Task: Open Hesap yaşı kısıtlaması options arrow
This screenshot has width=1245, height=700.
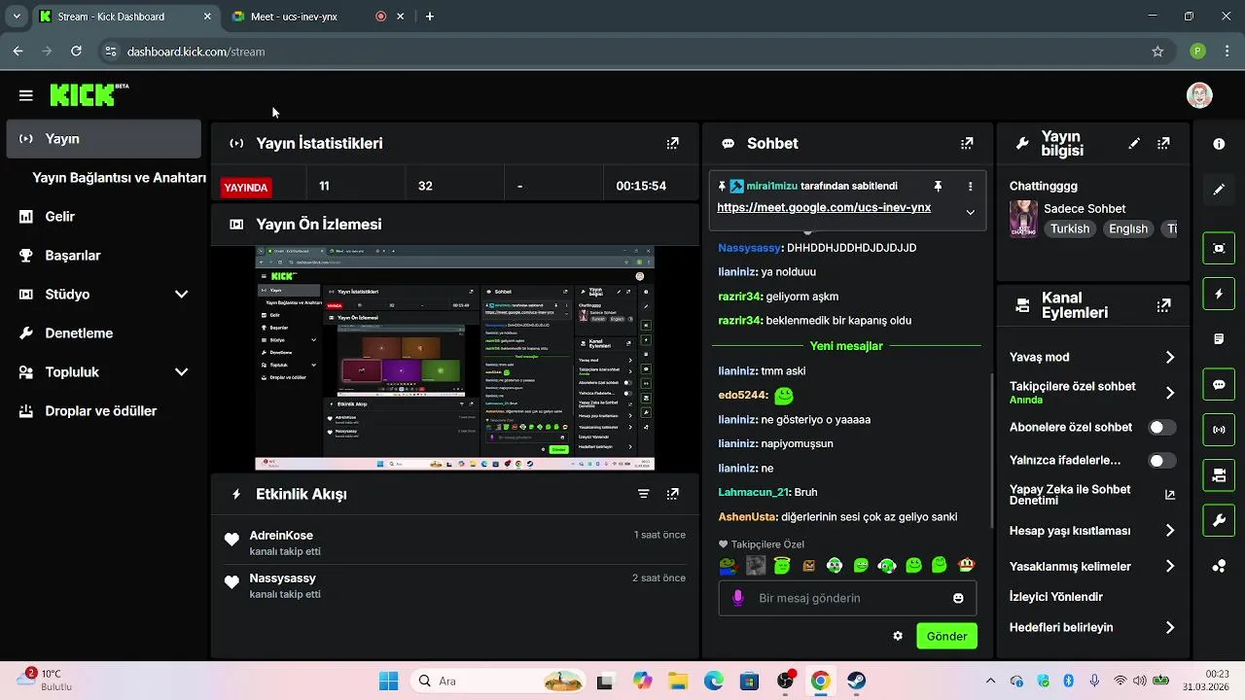Action: (x=1170, y=531)
